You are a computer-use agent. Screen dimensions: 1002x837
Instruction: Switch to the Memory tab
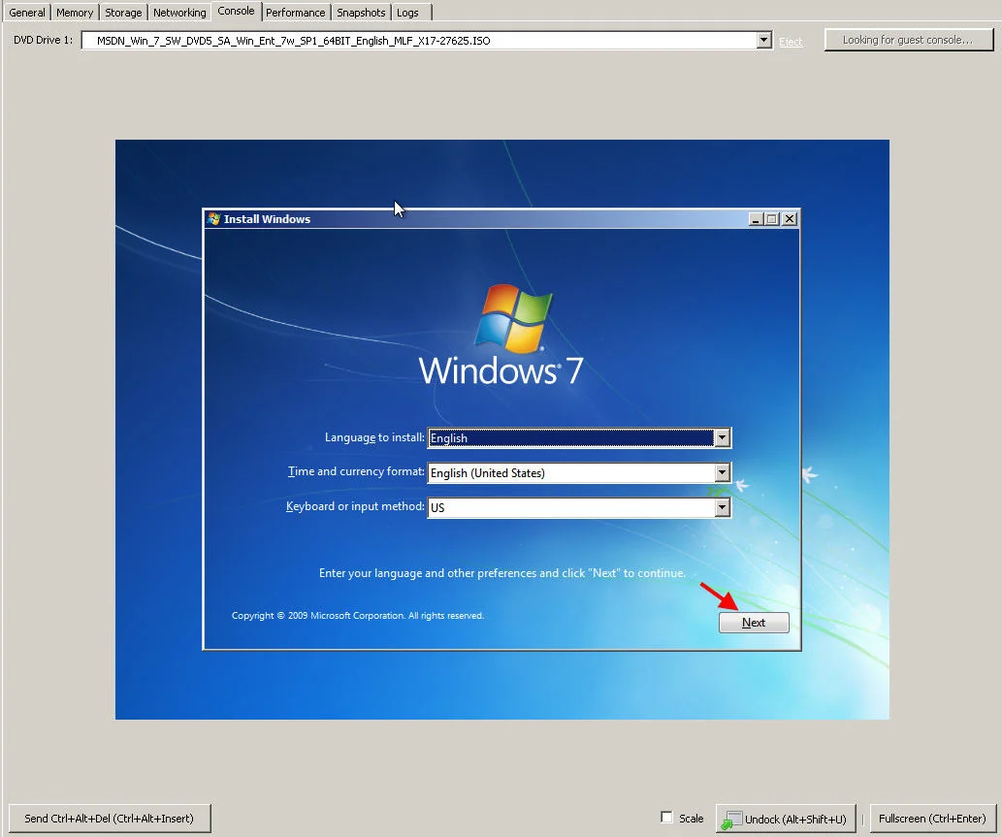(74, 13)
